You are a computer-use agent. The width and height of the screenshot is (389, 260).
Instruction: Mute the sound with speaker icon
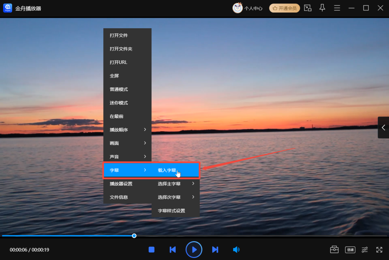click(x=236, y=250)
